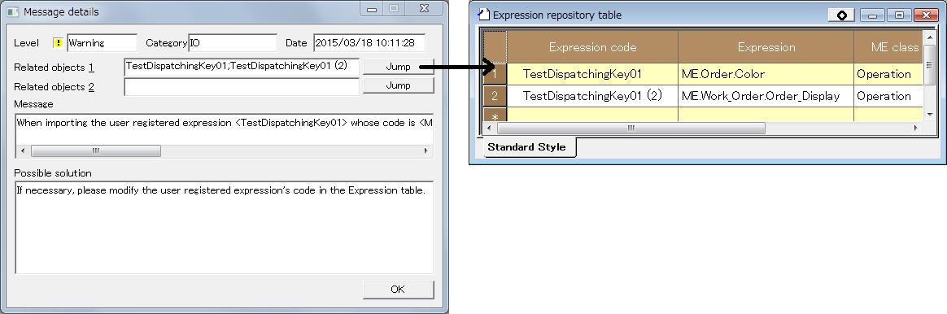Select the new-row asterisk header
947x314 pixels.
pos(495,115)
